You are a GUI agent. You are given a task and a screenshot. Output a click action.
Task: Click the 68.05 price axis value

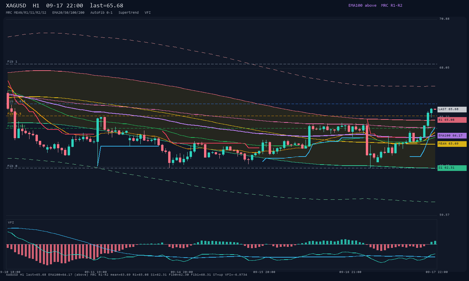click(445, 68)
